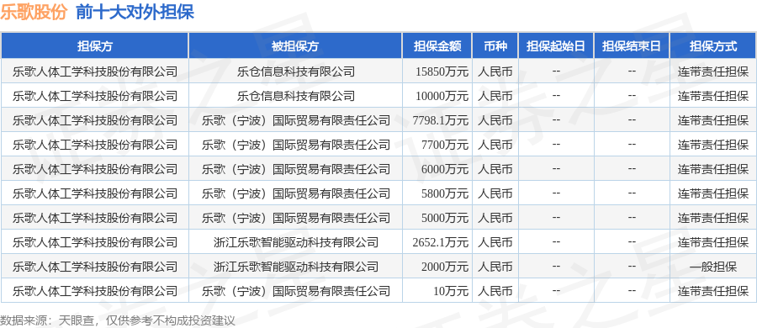Select the 2000万元 amount cell
Image resolution: width=757 pixels, height=328 pixels.
(445, 267)
